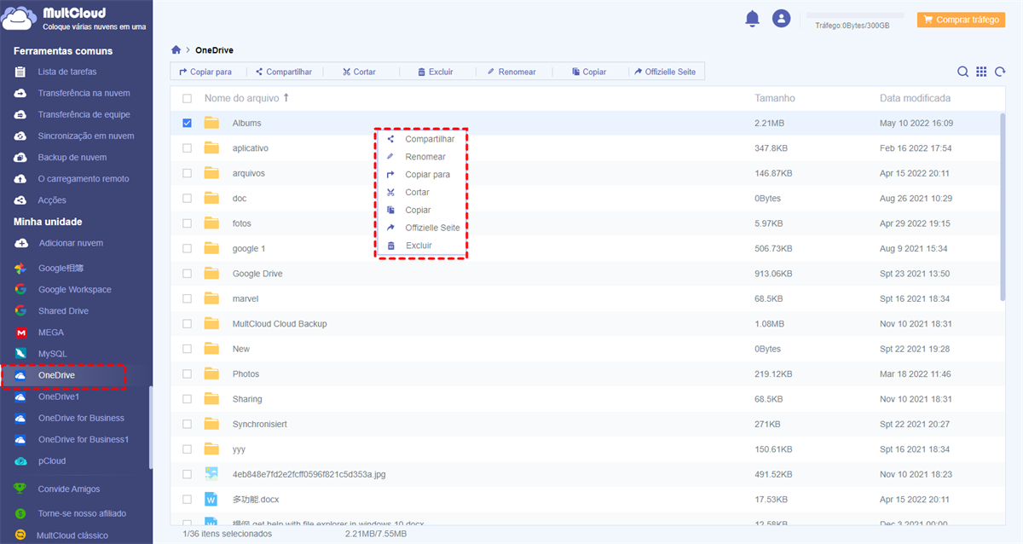
Task: Sort by Data modificada column
Action: (915, 98)
